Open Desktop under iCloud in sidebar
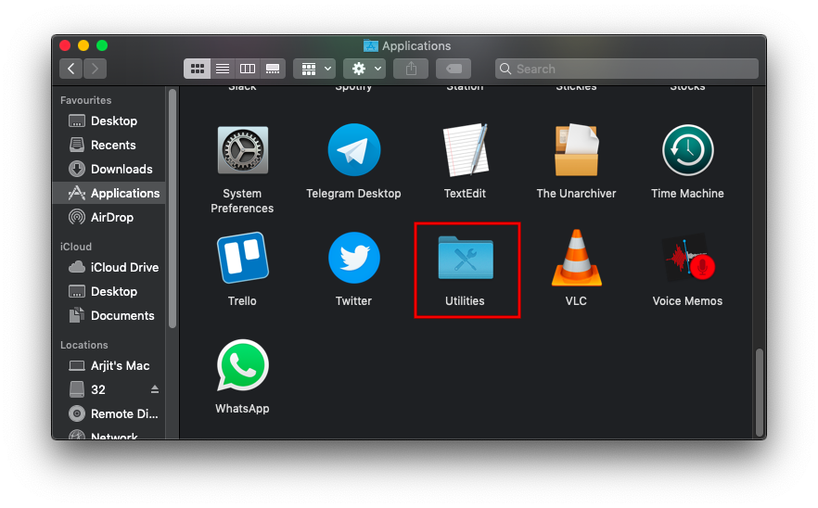The image size is (818, 508). tap(109, 291)
